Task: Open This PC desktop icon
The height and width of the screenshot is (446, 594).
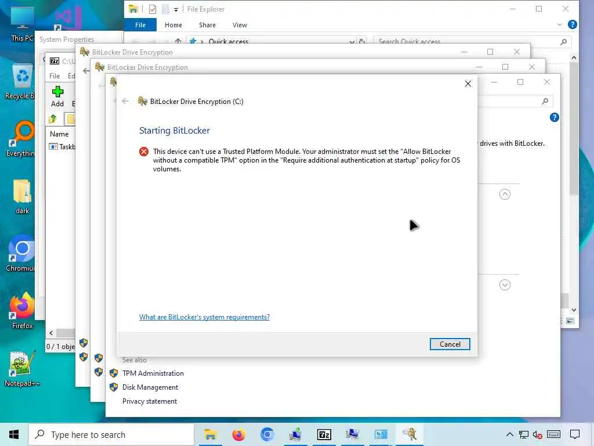Action: [x=22, y=24]
